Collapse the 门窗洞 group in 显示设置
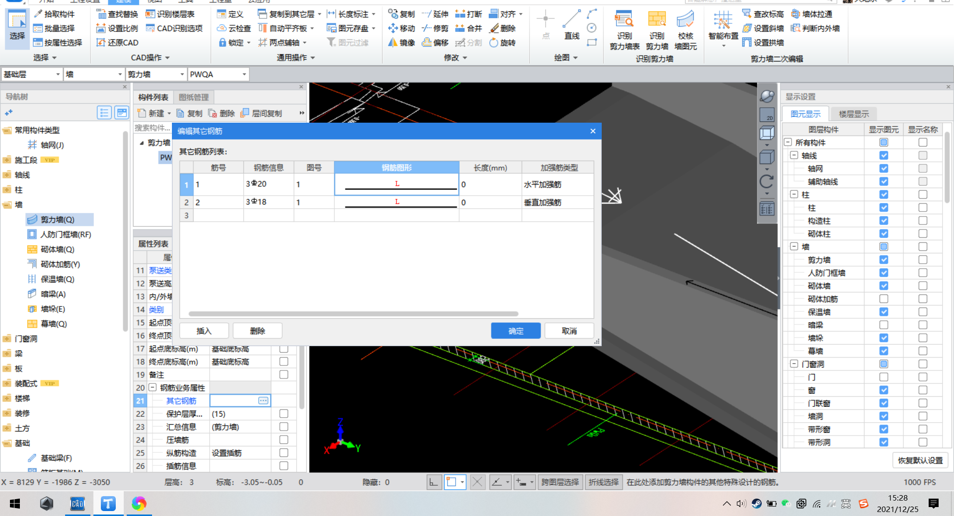 coord(794,364)
